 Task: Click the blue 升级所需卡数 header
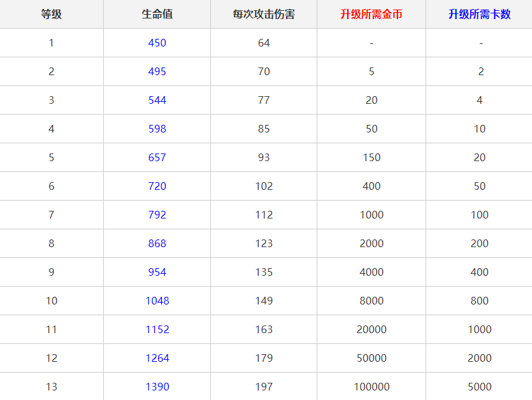pos(479,14)
